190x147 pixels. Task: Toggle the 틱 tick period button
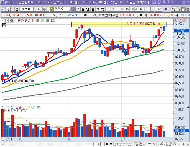tap(103, 9)
